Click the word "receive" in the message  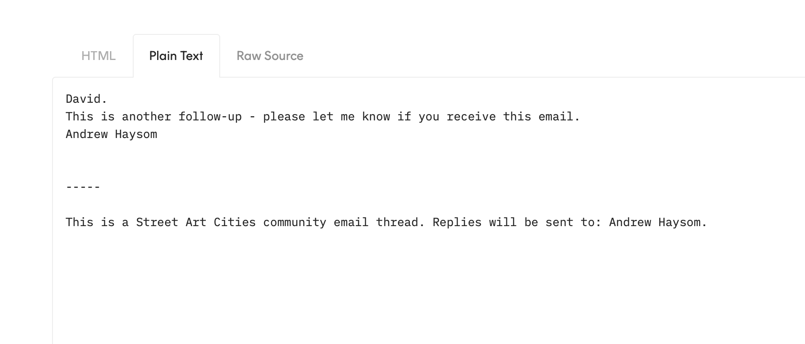pyautogui.click(x=471, y=117)
